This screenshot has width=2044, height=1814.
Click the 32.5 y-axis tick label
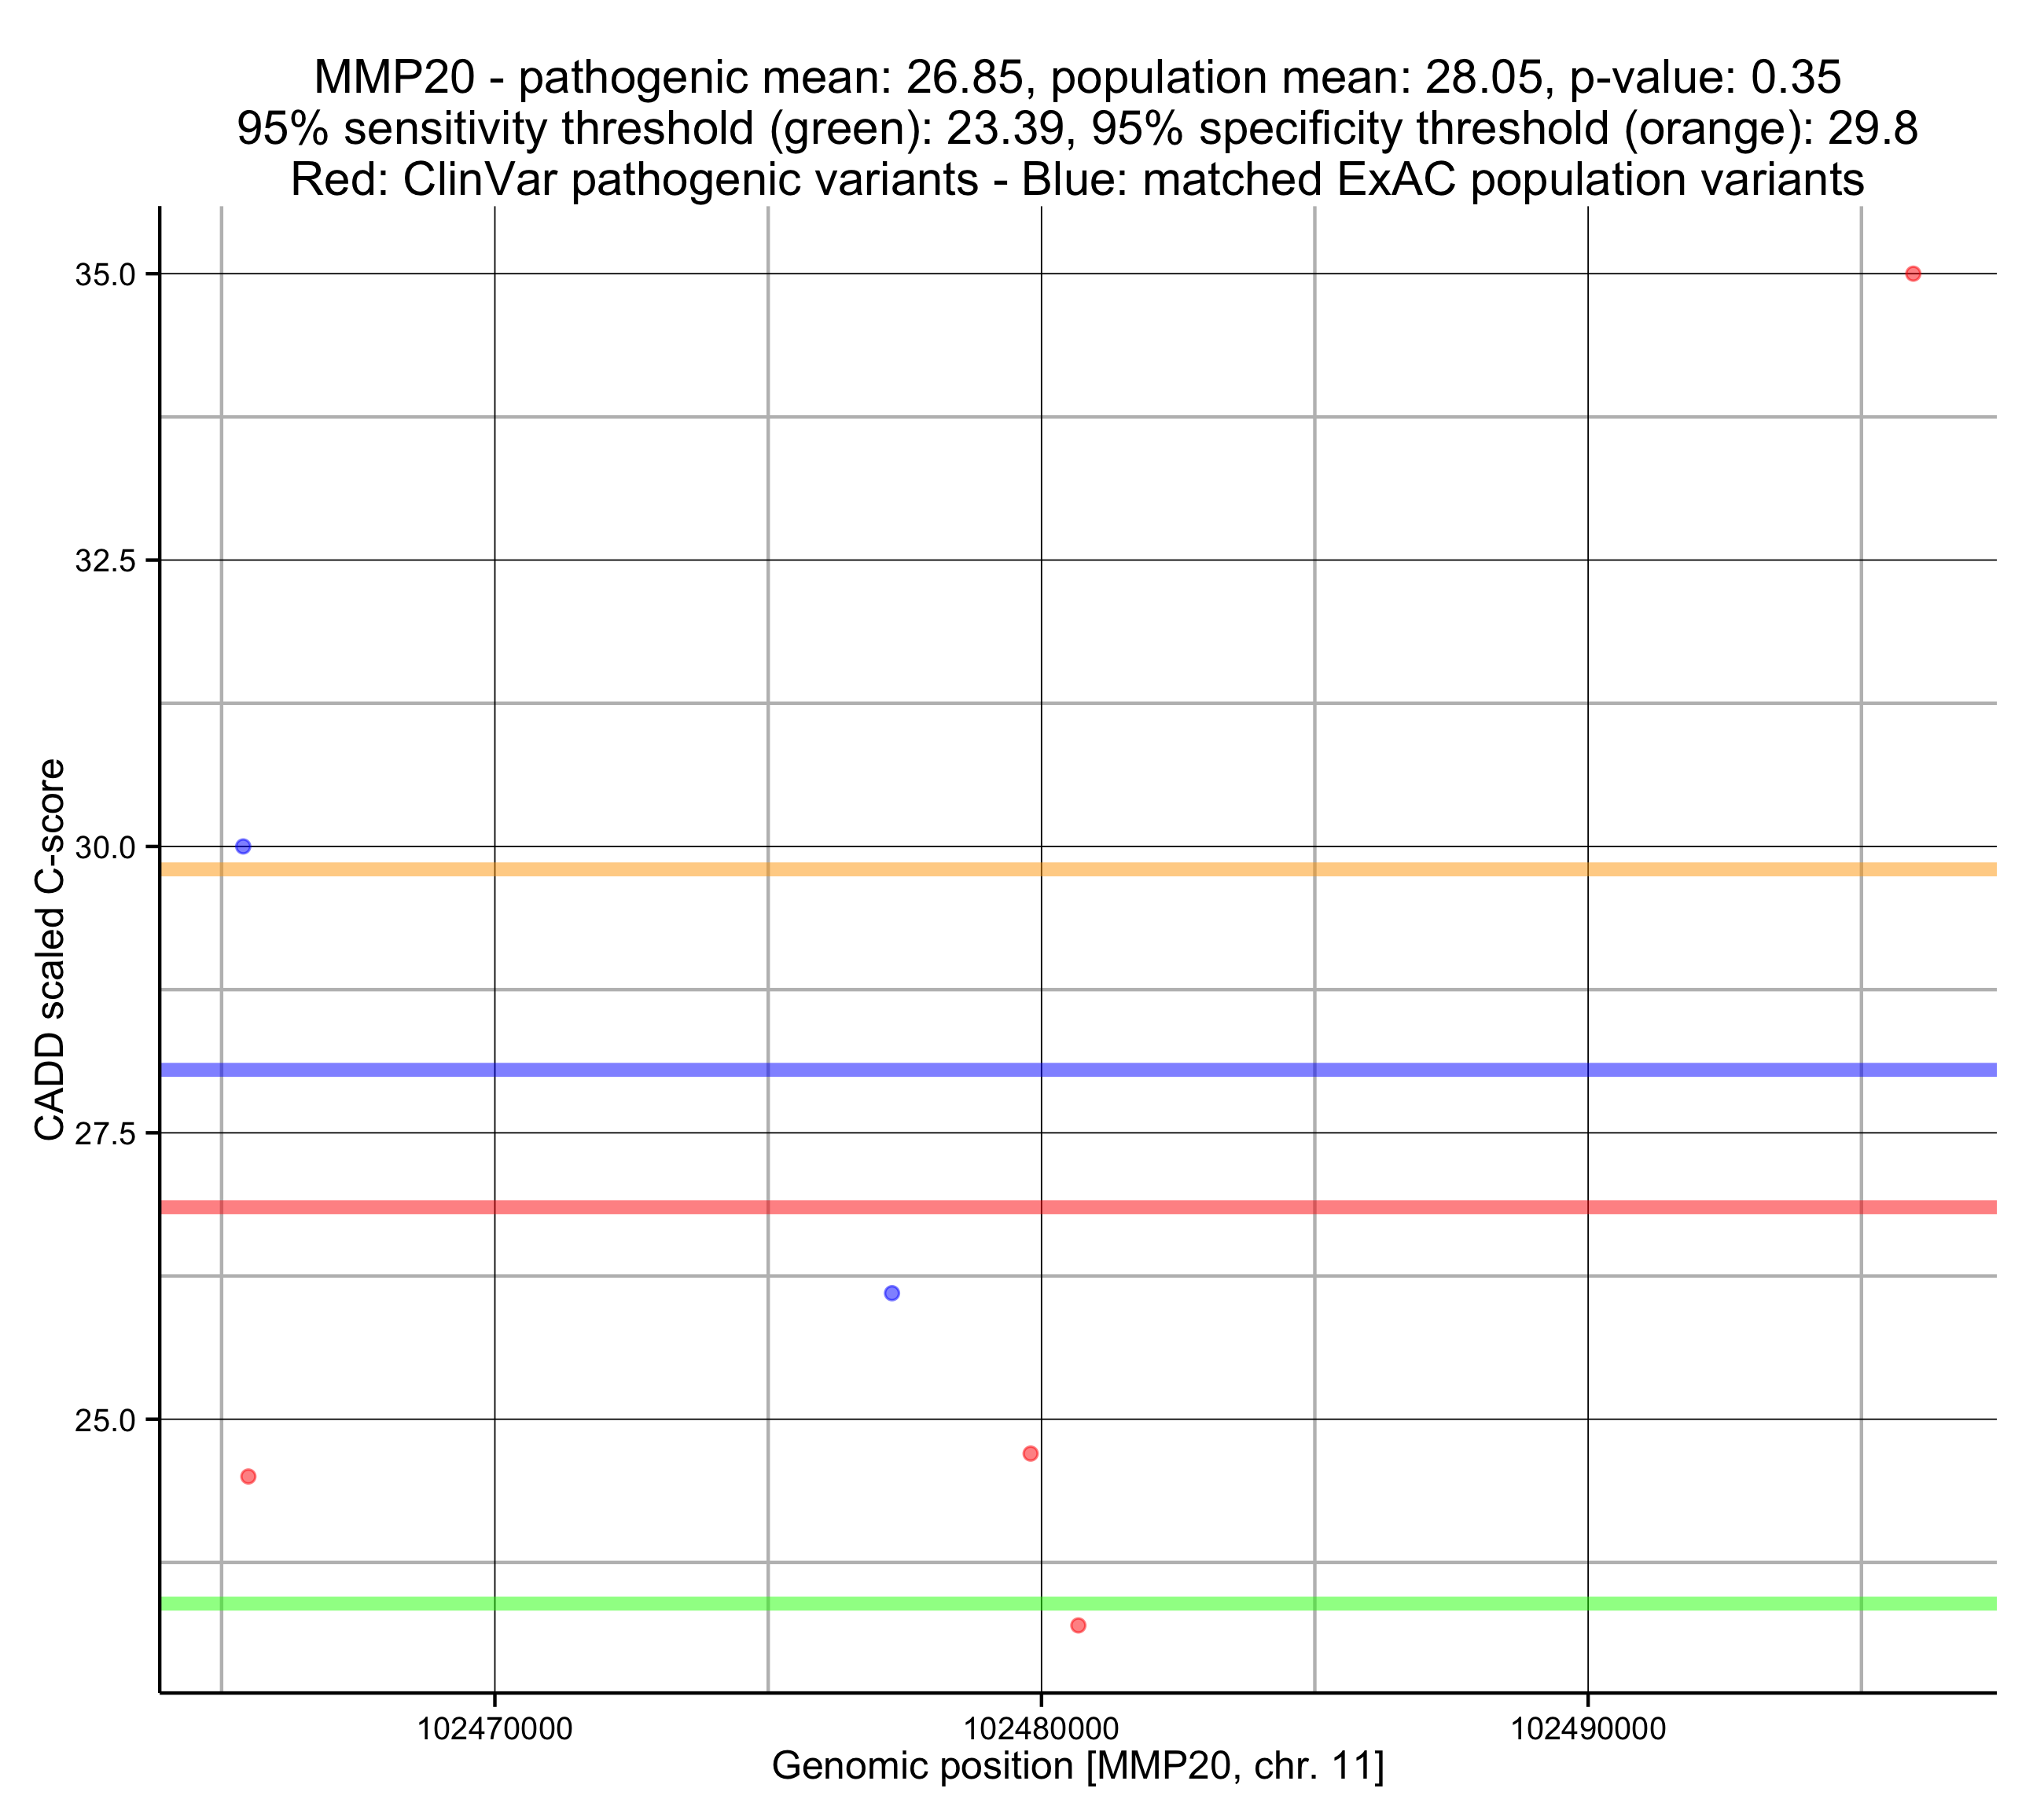105,561
